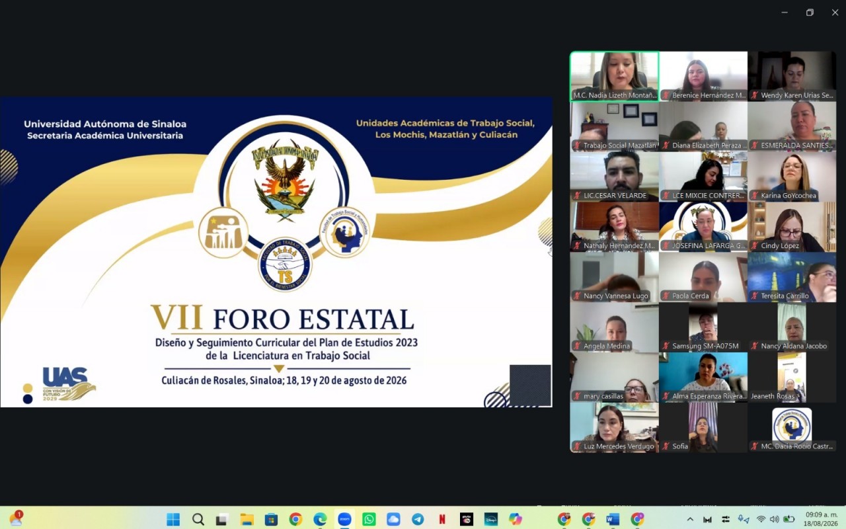846x529 pixels.
Task: Open the Chrome profile icon right of Word
Action: (x=637, y=519)
